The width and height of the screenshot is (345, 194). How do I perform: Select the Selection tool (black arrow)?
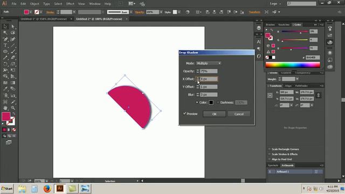[x=5, y=26]
